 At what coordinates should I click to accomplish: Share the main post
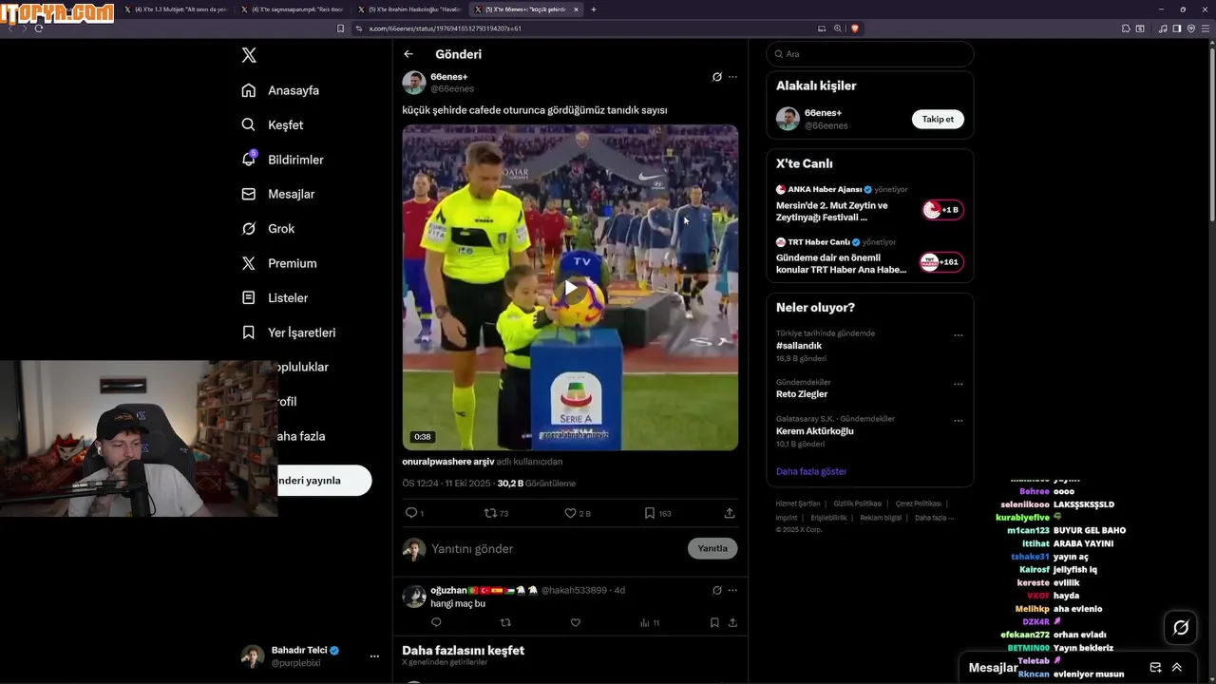[x=730, y=513]
